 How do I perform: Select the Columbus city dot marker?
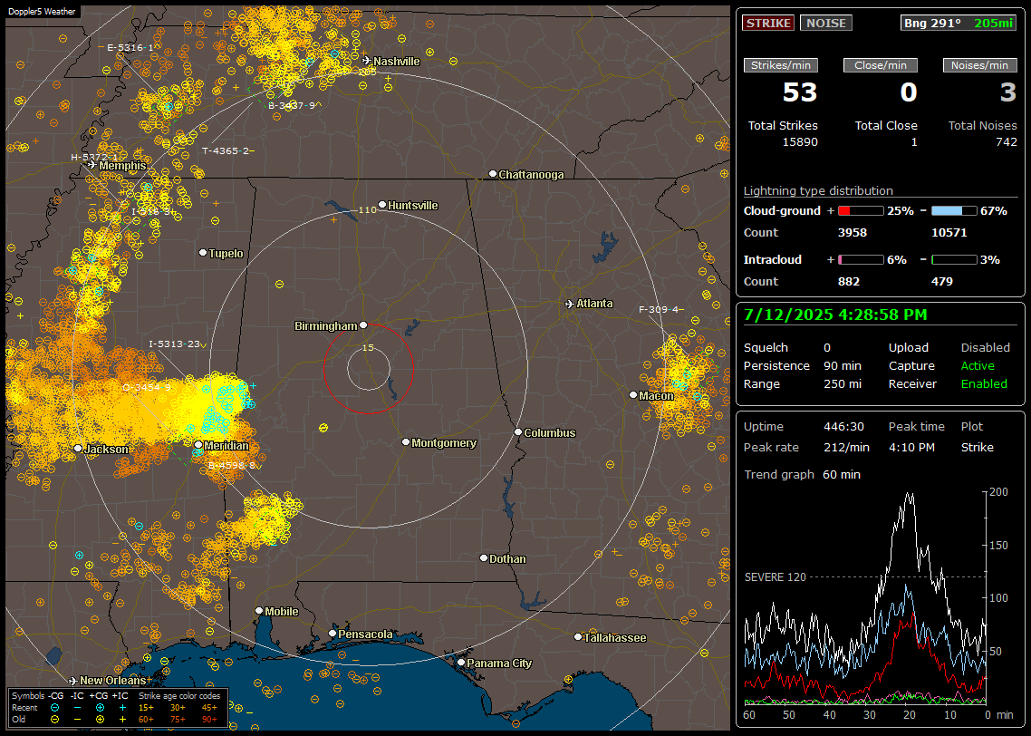(x=518, y=432)
